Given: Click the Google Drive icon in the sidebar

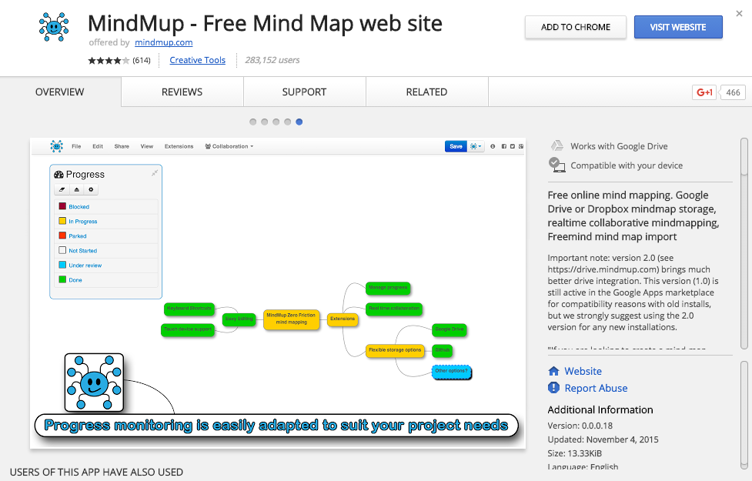Looking at the screenshot, I should tap(556, 145).
